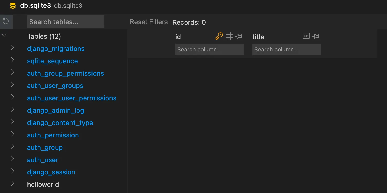Expand the sqlite_sequence table chevron
This screenshot has width=387, height=193.
[12, 60]
